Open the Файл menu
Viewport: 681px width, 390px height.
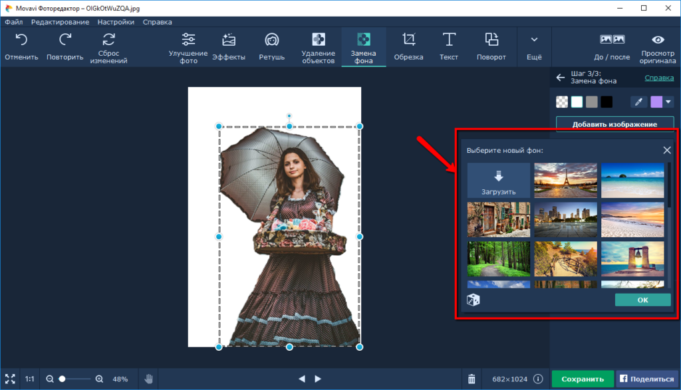[x=14, y=22]
